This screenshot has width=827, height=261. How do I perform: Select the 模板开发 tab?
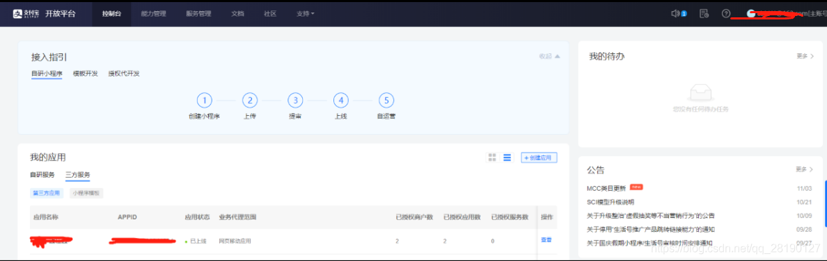tap(86, 74)
